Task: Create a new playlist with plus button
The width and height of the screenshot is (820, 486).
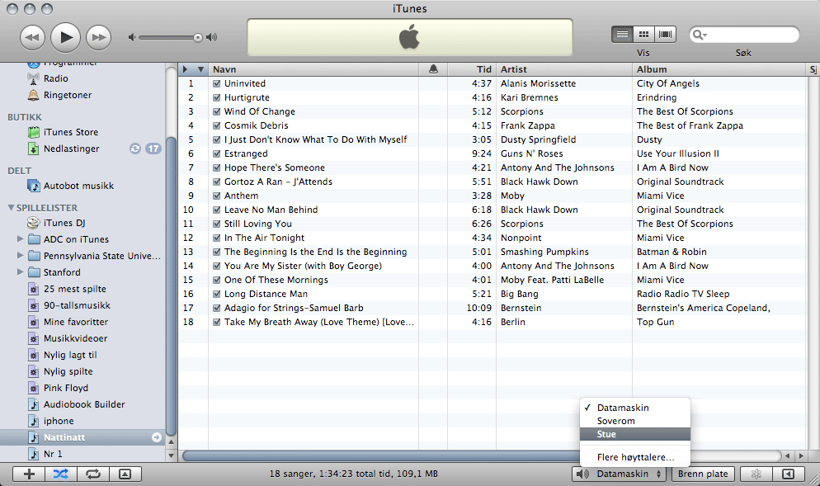Action: 30,474
